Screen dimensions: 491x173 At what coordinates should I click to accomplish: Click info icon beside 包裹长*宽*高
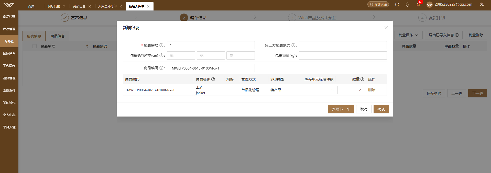(161, 55)
